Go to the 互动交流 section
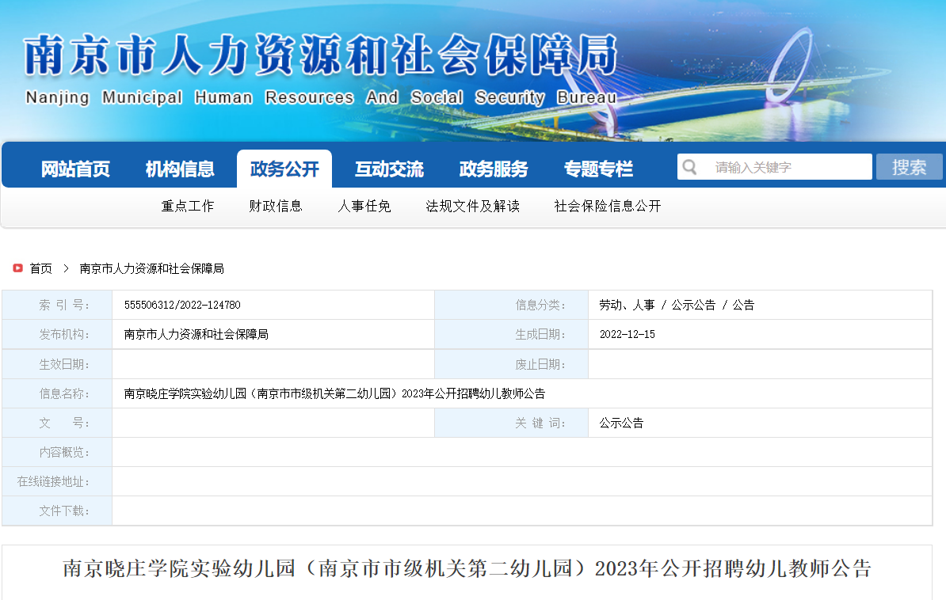 [x=389, y=169]
